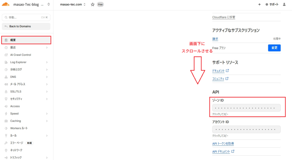Click the SSL/TLS lock icon
This screenshot has width=292, height=160.
[x=6, y=91]
